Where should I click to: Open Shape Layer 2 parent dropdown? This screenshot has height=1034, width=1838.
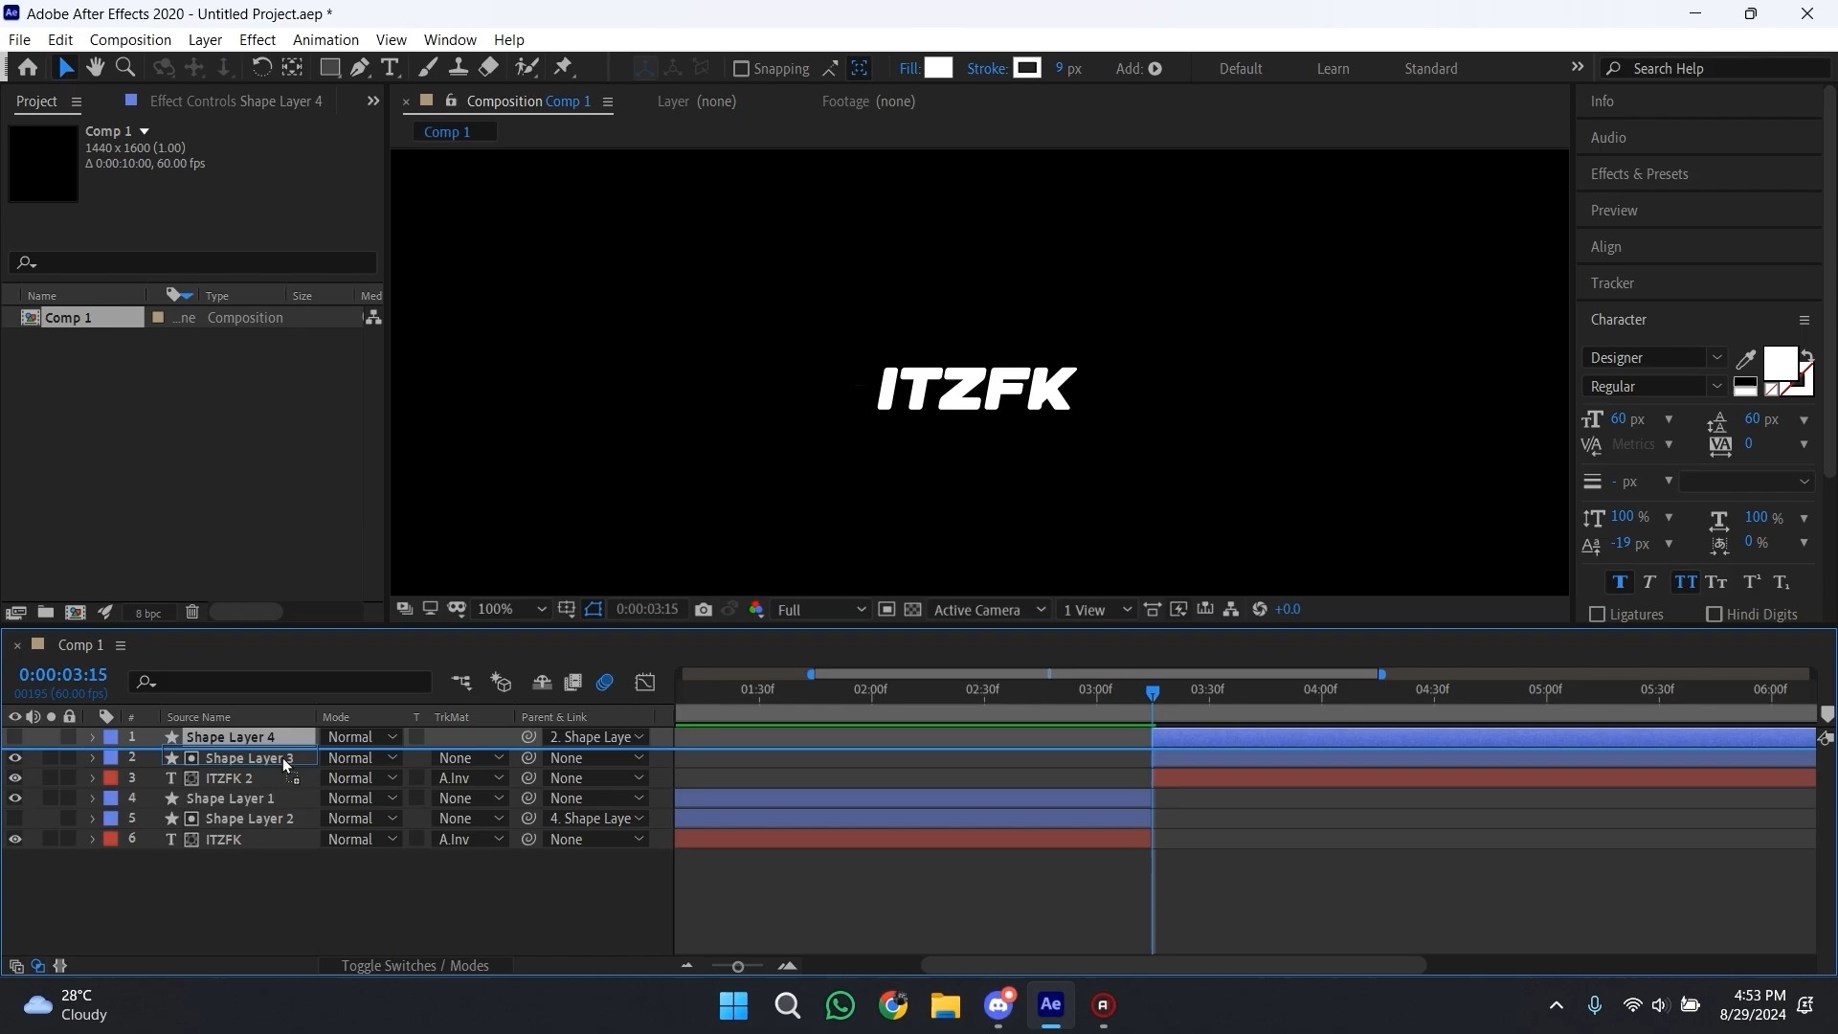point(596,819)
